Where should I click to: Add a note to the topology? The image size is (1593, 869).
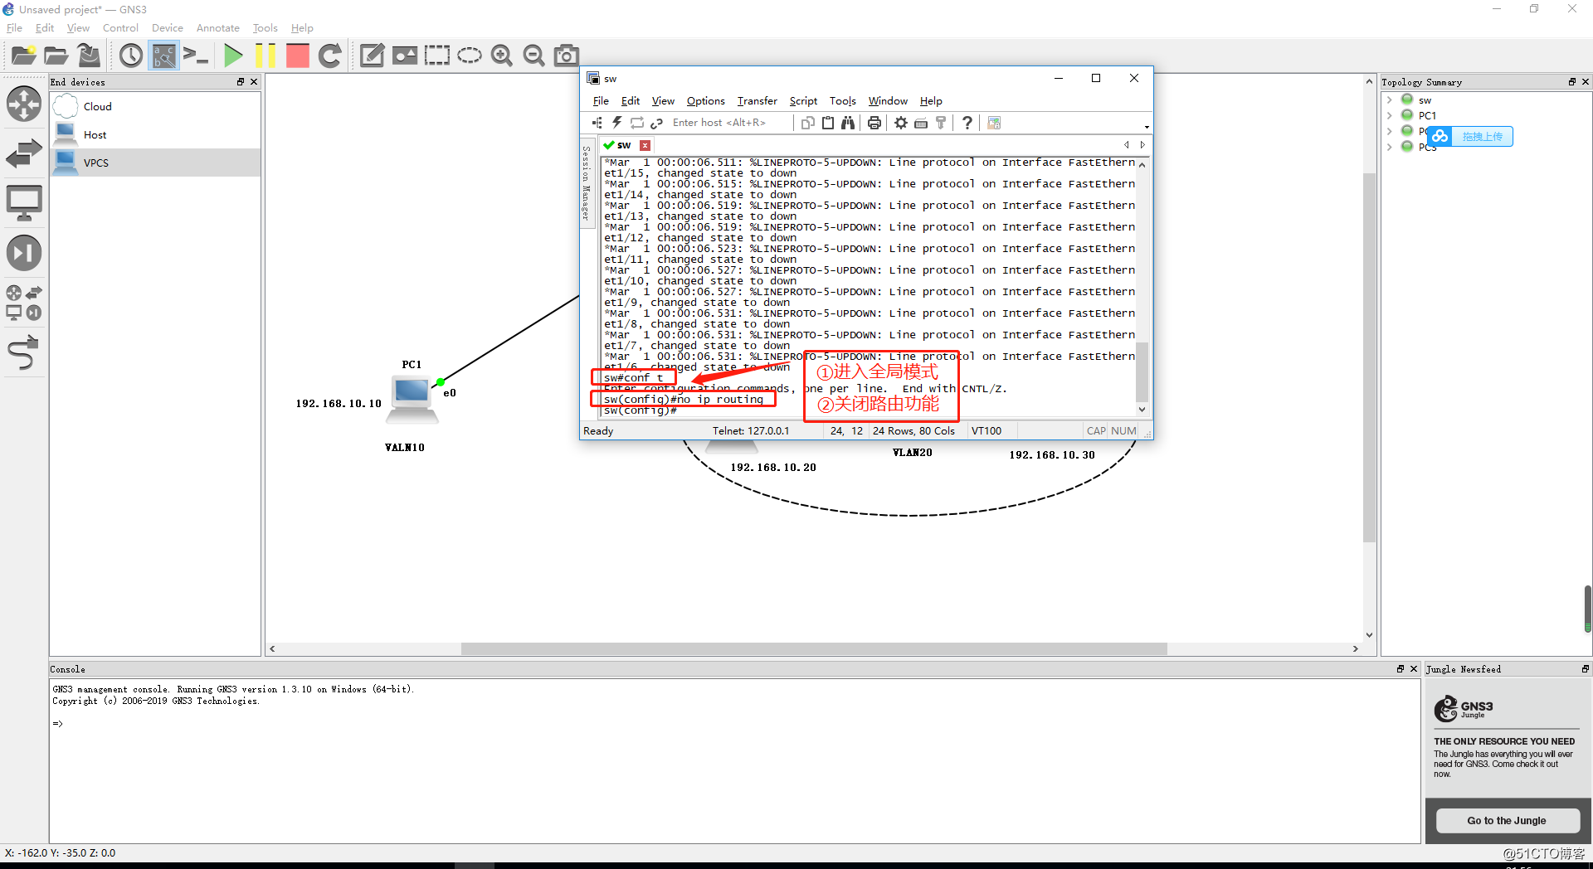(x=372, y=56)
